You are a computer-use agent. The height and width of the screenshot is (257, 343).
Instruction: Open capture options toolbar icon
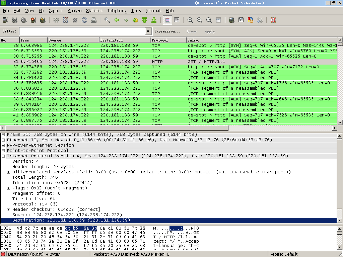pyautogui.click(x=14, y=20)
